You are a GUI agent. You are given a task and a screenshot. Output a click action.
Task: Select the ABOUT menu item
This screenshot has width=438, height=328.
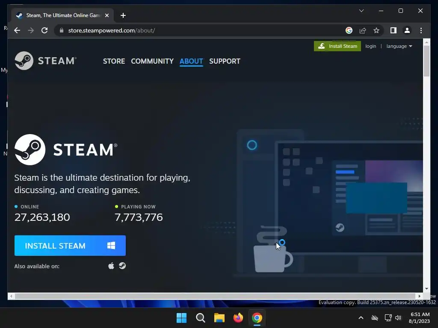point(191,61)
